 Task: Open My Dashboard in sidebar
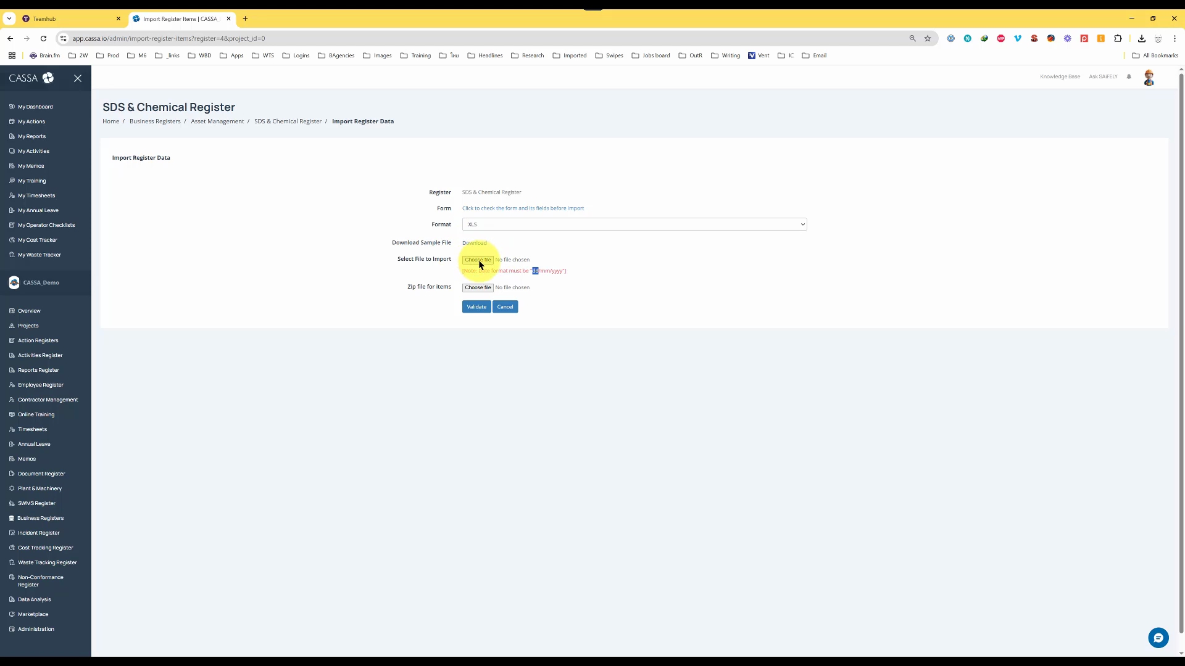tap(35, 107)
